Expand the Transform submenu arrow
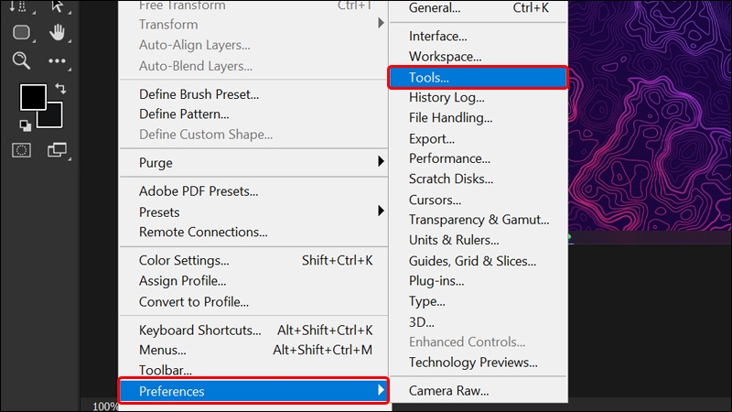 [381, 23]
